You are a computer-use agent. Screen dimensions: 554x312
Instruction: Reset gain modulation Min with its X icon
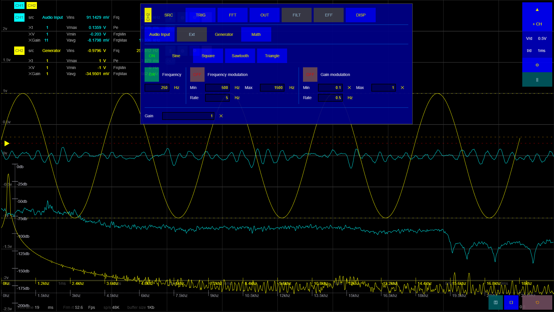click(349, 88)
